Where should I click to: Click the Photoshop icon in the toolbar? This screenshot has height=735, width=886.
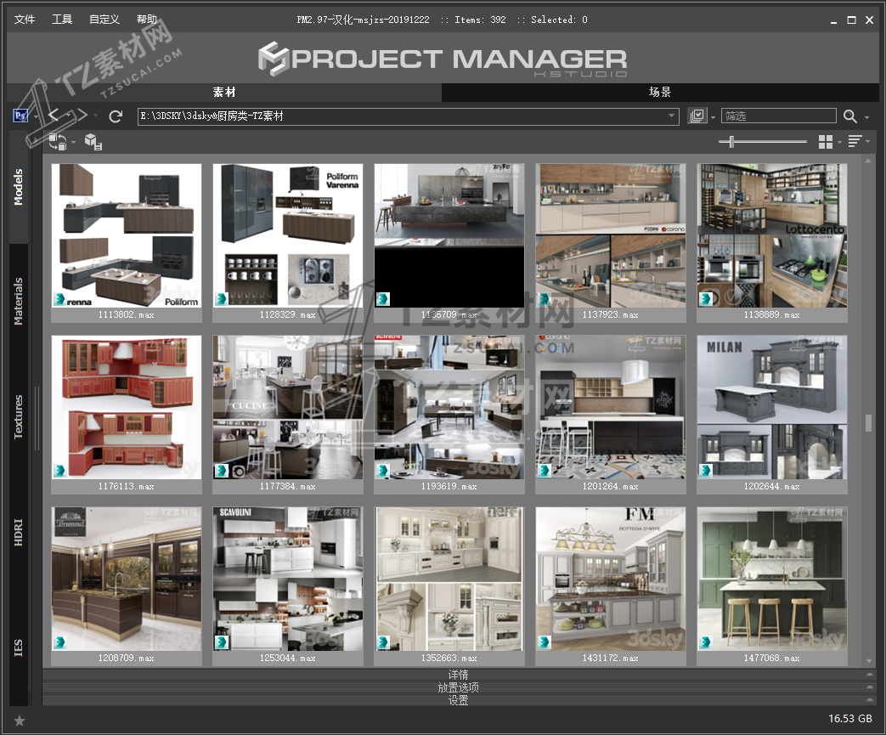21,116
